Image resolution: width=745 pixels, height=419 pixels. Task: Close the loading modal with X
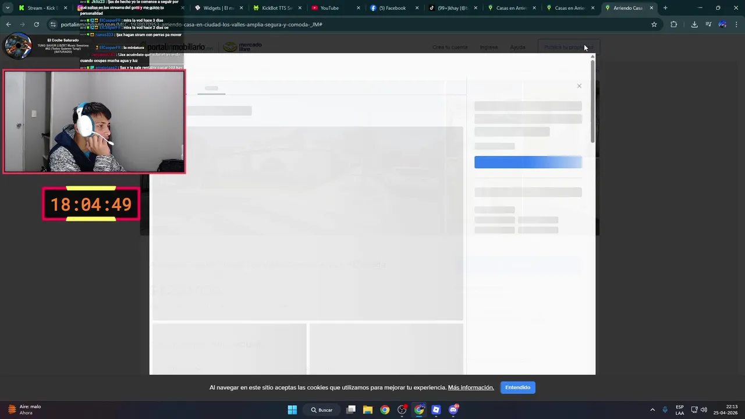click(579, 86)
